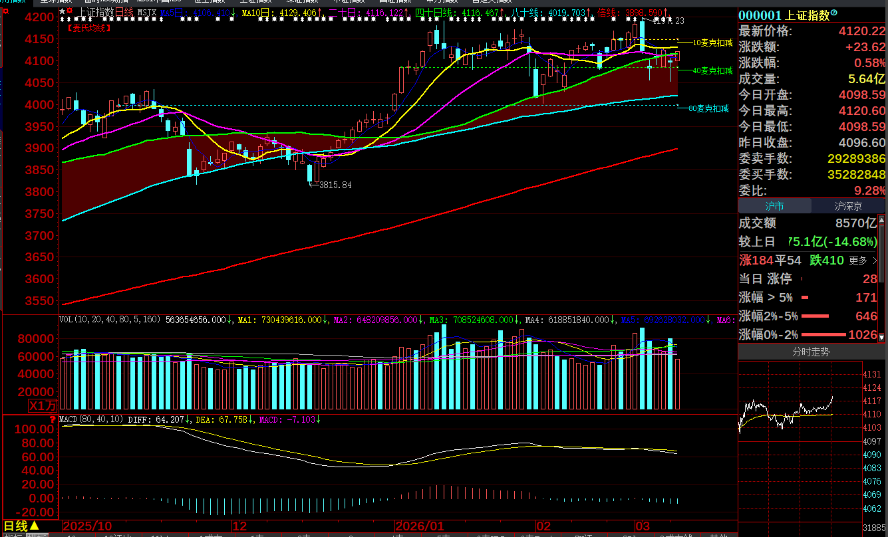Click the red star marker in chart header

coord(71,11)
